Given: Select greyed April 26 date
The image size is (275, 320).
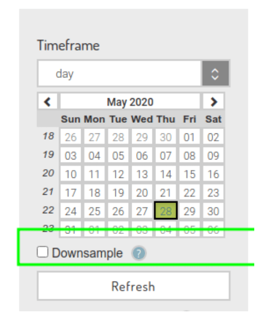Looking at the screenshot, I should pos(70,137).
